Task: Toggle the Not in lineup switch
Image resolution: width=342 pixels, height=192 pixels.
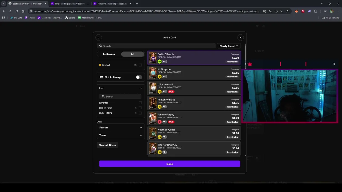Action: pos(139,77)
